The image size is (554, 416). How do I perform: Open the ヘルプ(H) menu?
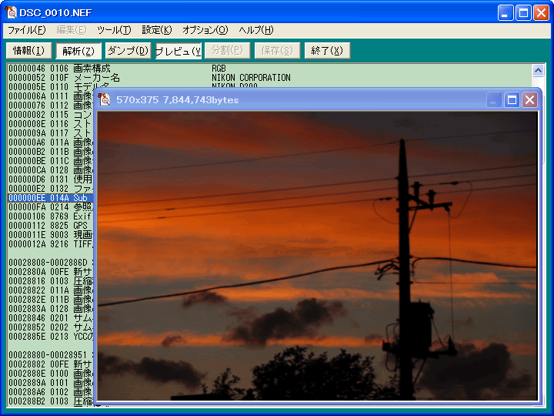click(x=256, y=30)
